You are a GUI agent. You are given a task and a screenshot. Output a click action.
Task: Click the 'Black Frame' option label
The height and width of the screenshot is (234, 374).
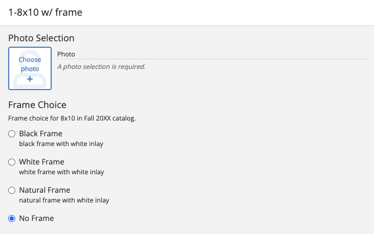tap(40, 134)
